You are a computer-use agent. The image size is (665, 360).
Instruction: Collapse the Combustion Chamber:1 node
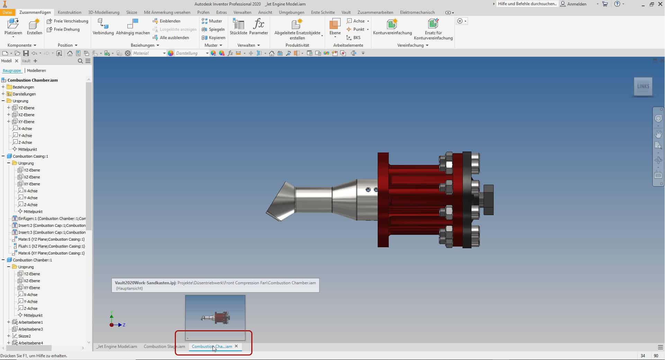(x=3, y=260)
